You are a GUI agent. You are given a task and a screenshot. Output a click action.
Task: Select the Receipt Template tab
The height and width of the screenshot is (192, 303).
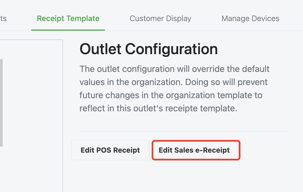click(68, 19)
